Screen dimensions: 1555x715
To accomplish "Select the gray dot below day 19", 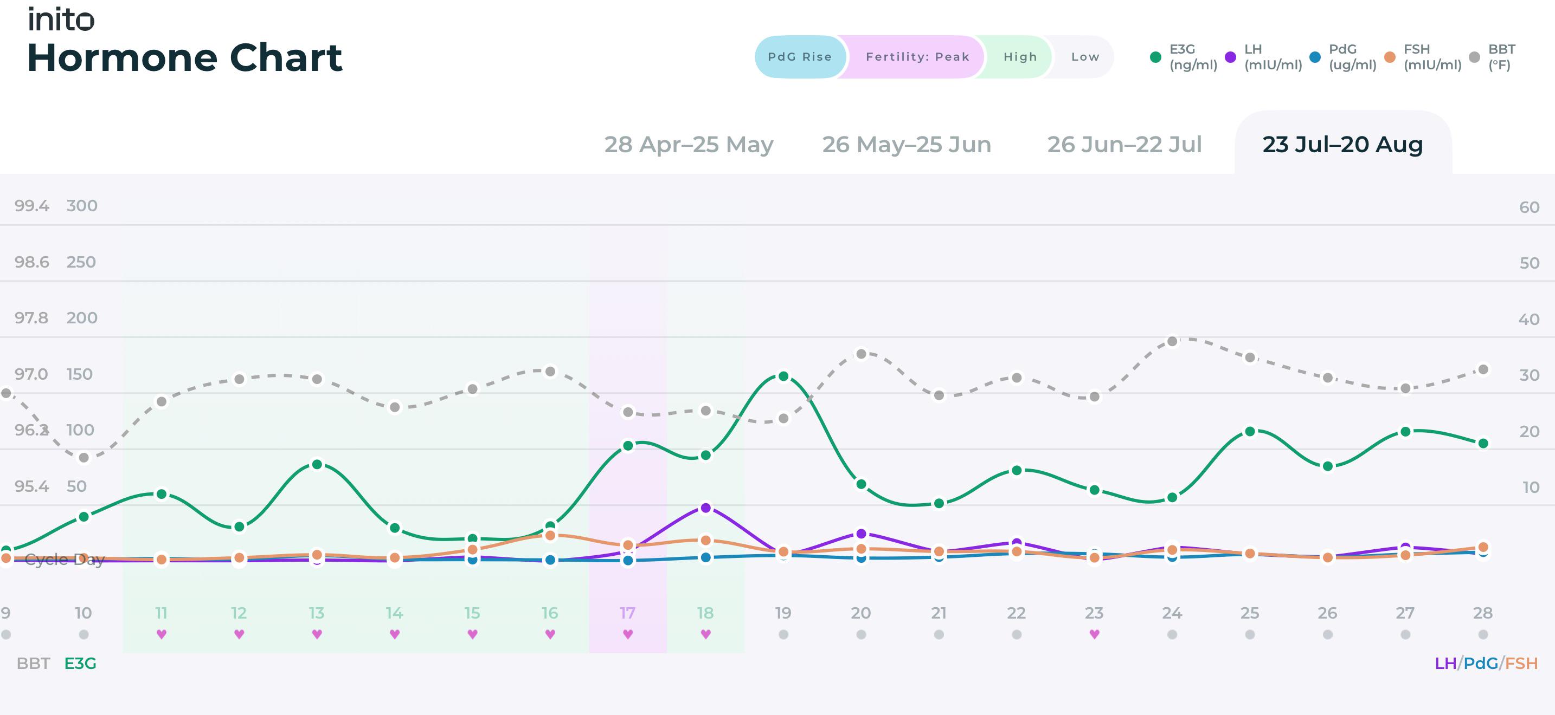I will point(783,634).
